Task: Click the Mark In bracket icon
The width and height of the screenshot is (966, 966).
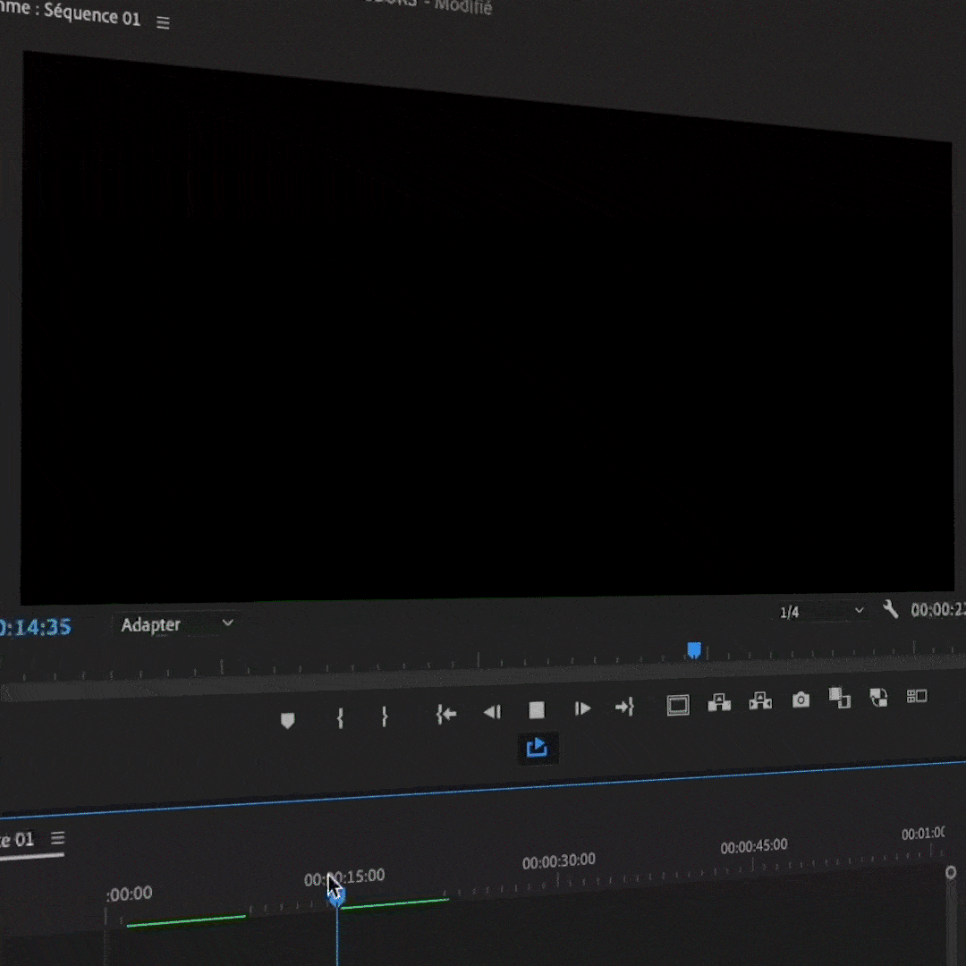Action: click(340, 718)
